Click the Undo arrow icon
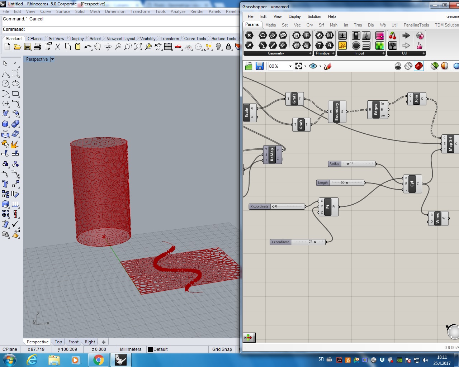 [x=87, y=47]
